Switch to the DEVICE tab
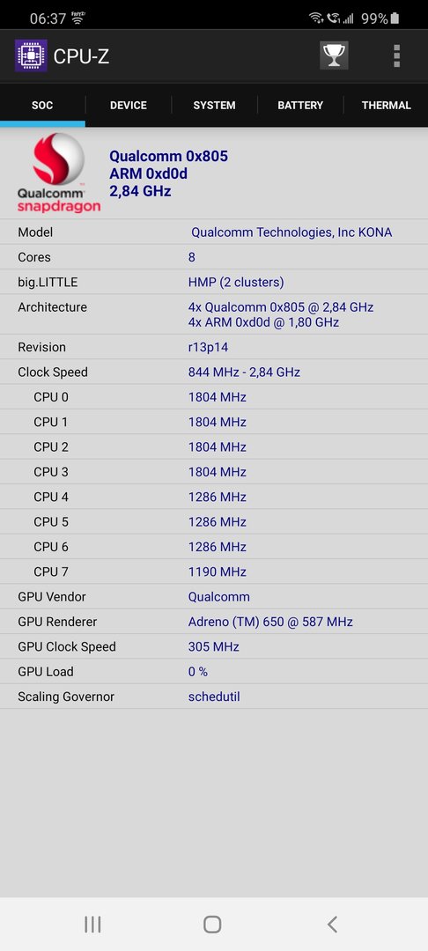 coord(129,105)
